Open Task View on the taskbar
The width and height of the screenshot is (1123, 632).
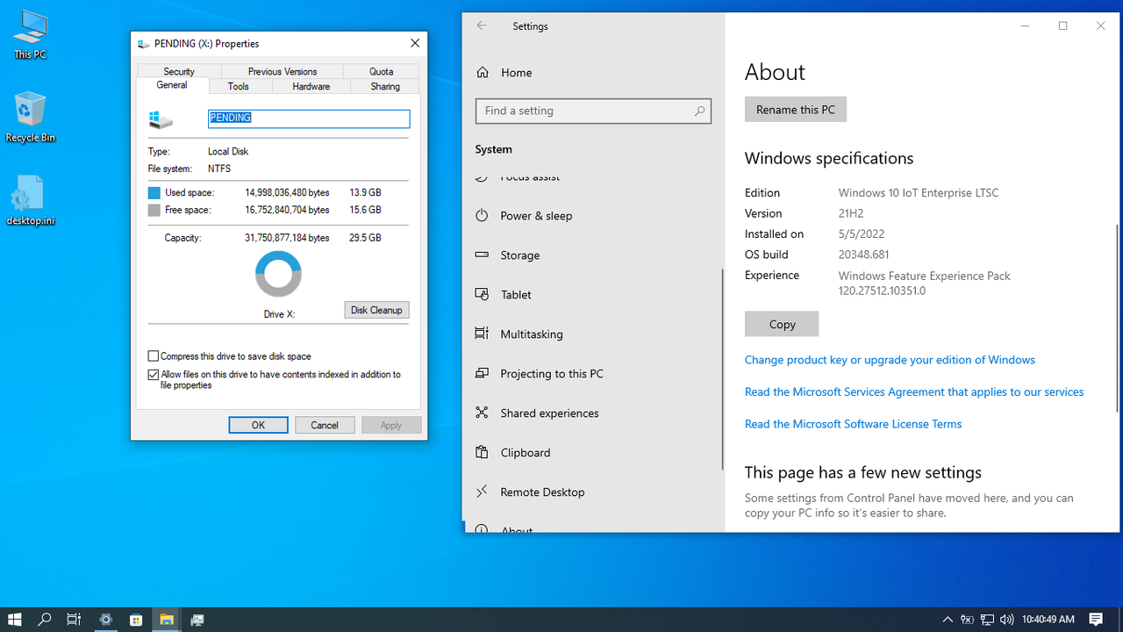point(75,620)
